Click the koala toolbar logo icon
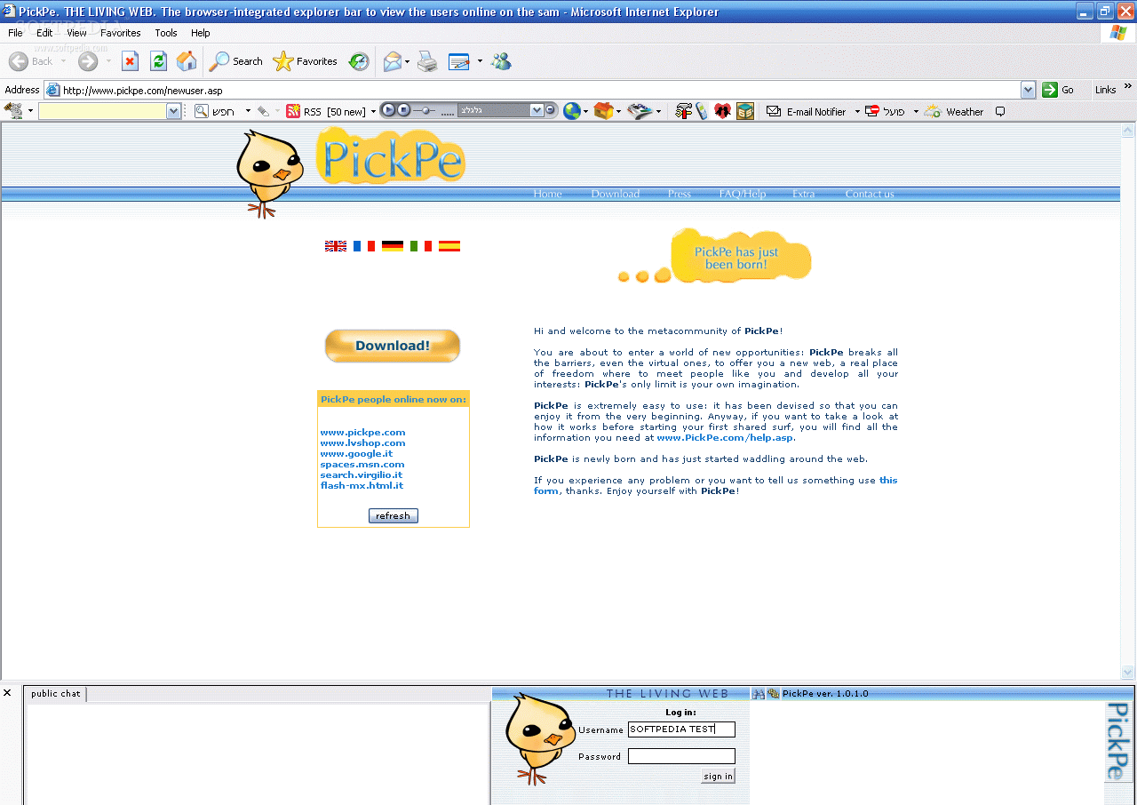 point(13,111)
